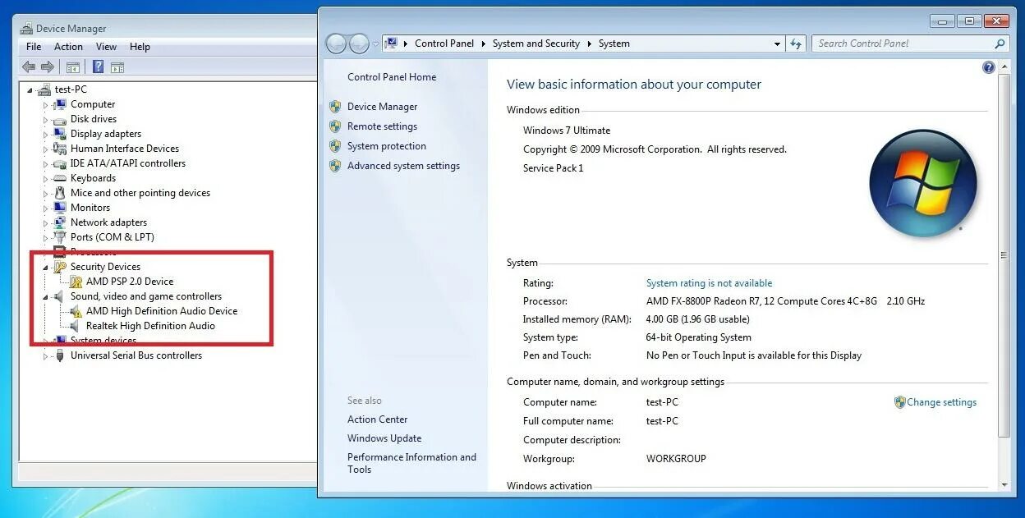Open the Action menu in Device Manager
Screen dimensions: 1025x518
tap(68, 47)
